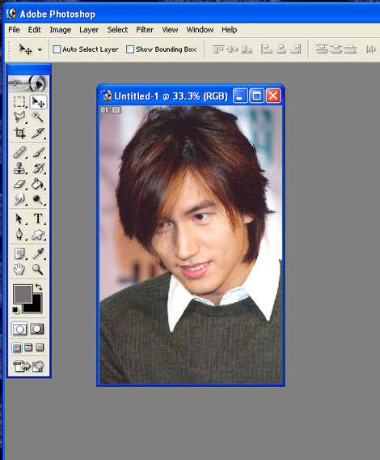Open the Move tool preset dropdown arrow

coord(40,49)
